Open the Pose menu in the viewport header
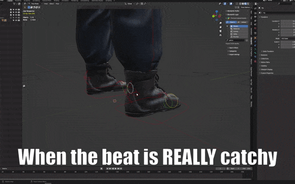This screenshot has width=295, height=184. (x=58, y=3)
